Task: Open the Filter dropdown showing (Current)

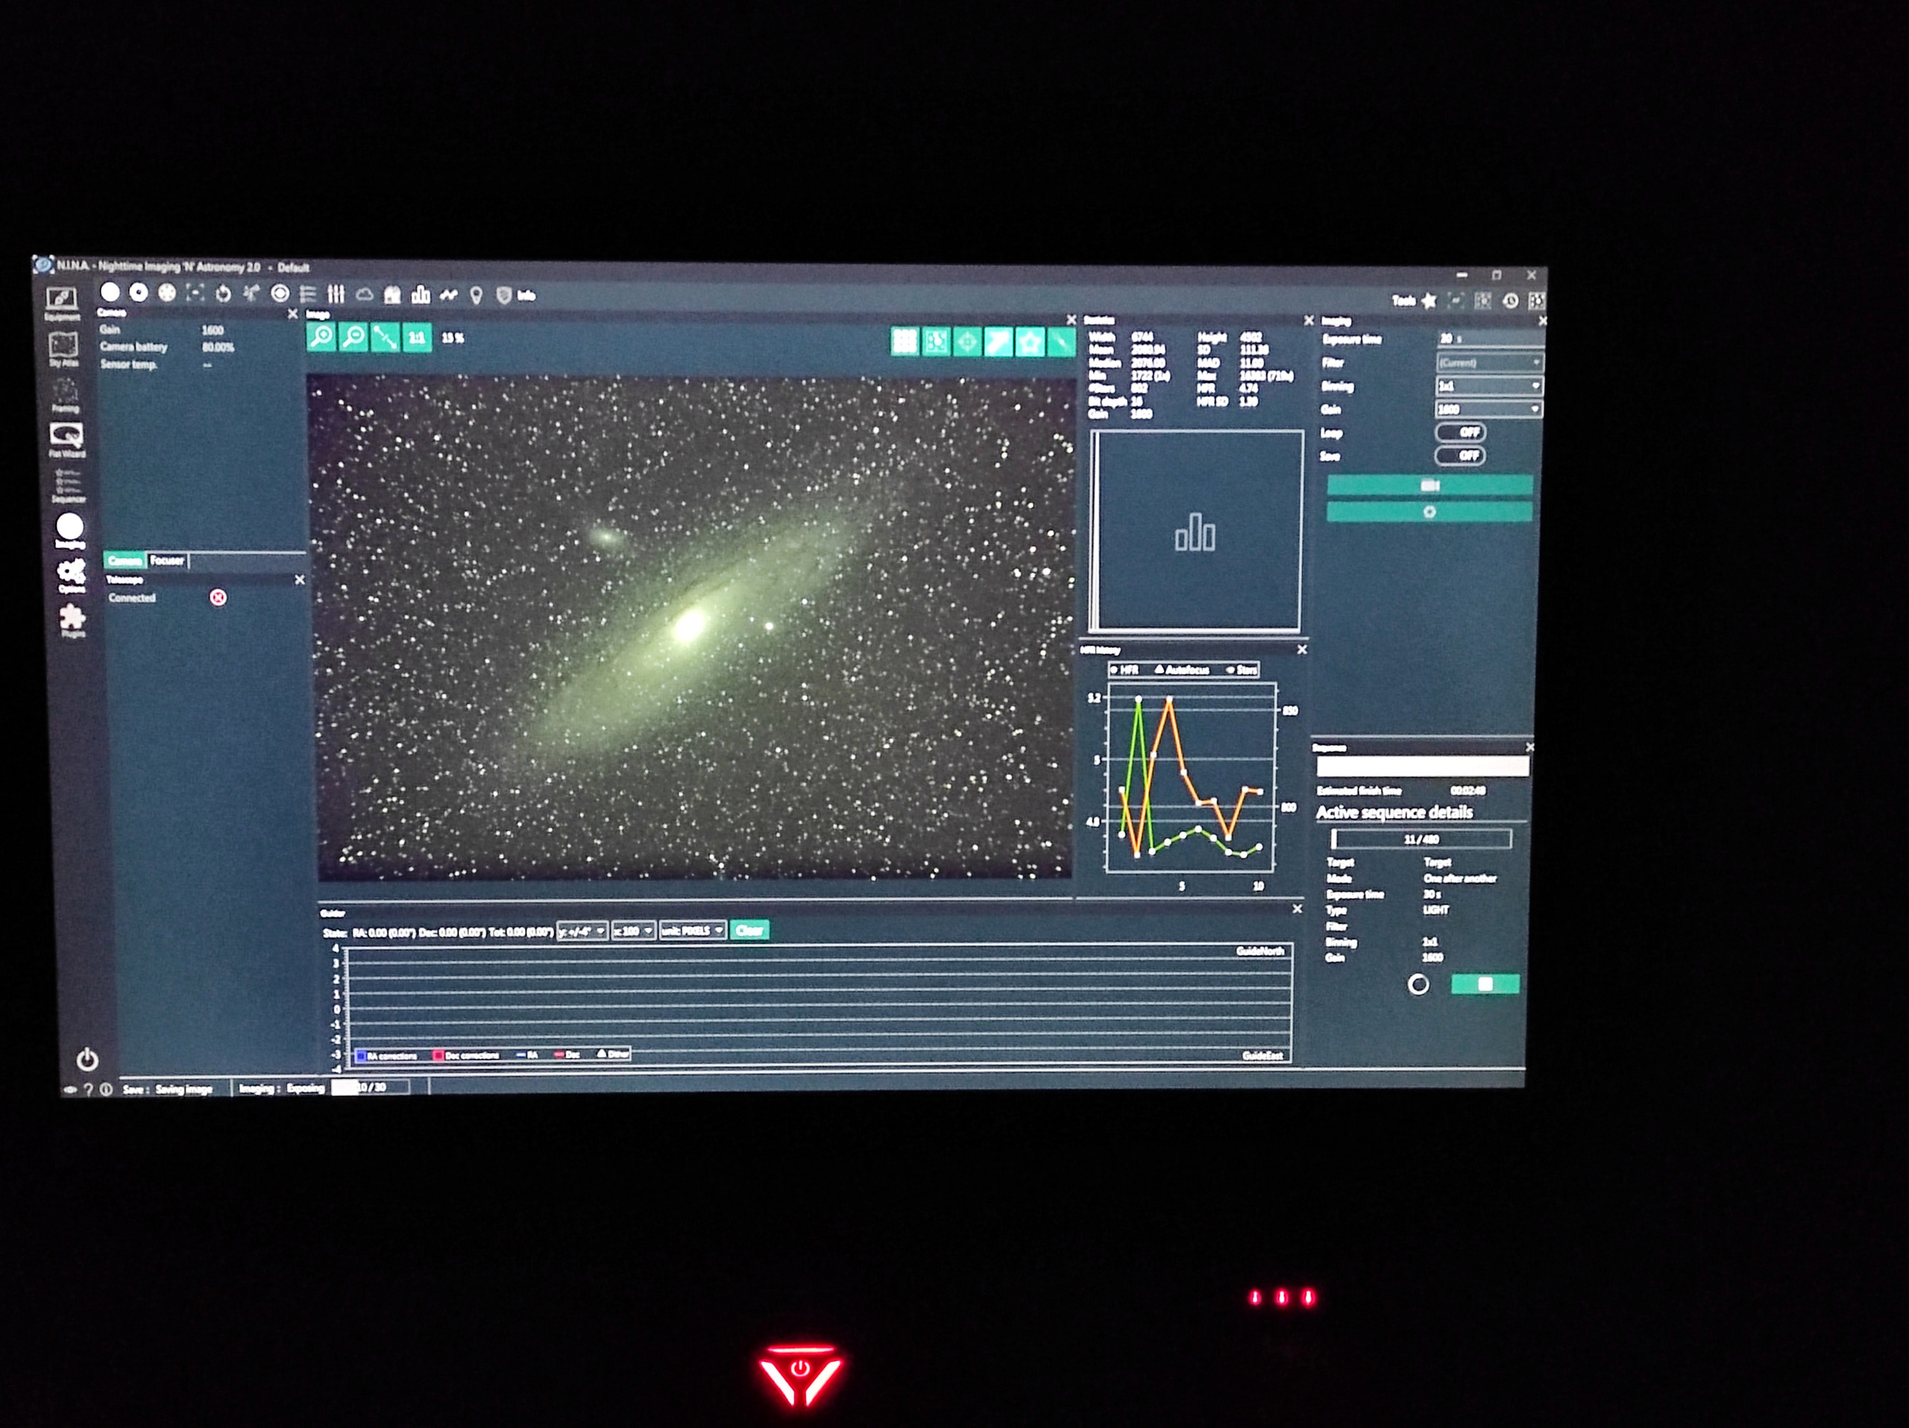Action: (x=1488, y=363)
